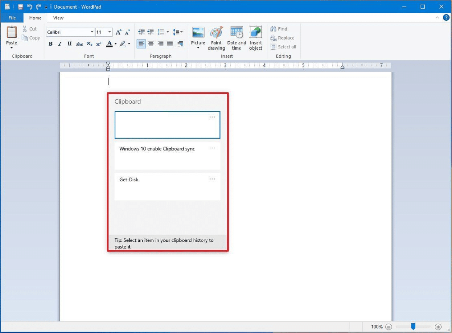Click the Decrease indent icon
Screen dimensions: 452x333
(141, 32)
